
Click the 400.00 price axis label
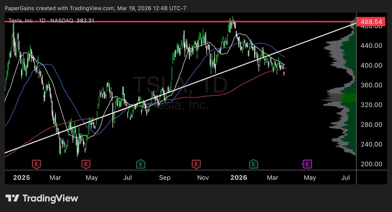[x=371, y=66]
